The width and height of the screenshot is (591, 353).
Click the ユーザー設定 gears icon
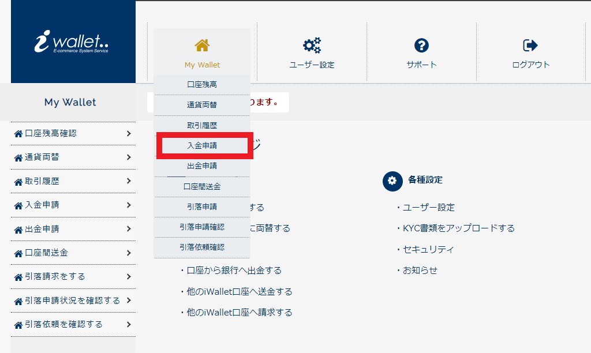[312, 45]
